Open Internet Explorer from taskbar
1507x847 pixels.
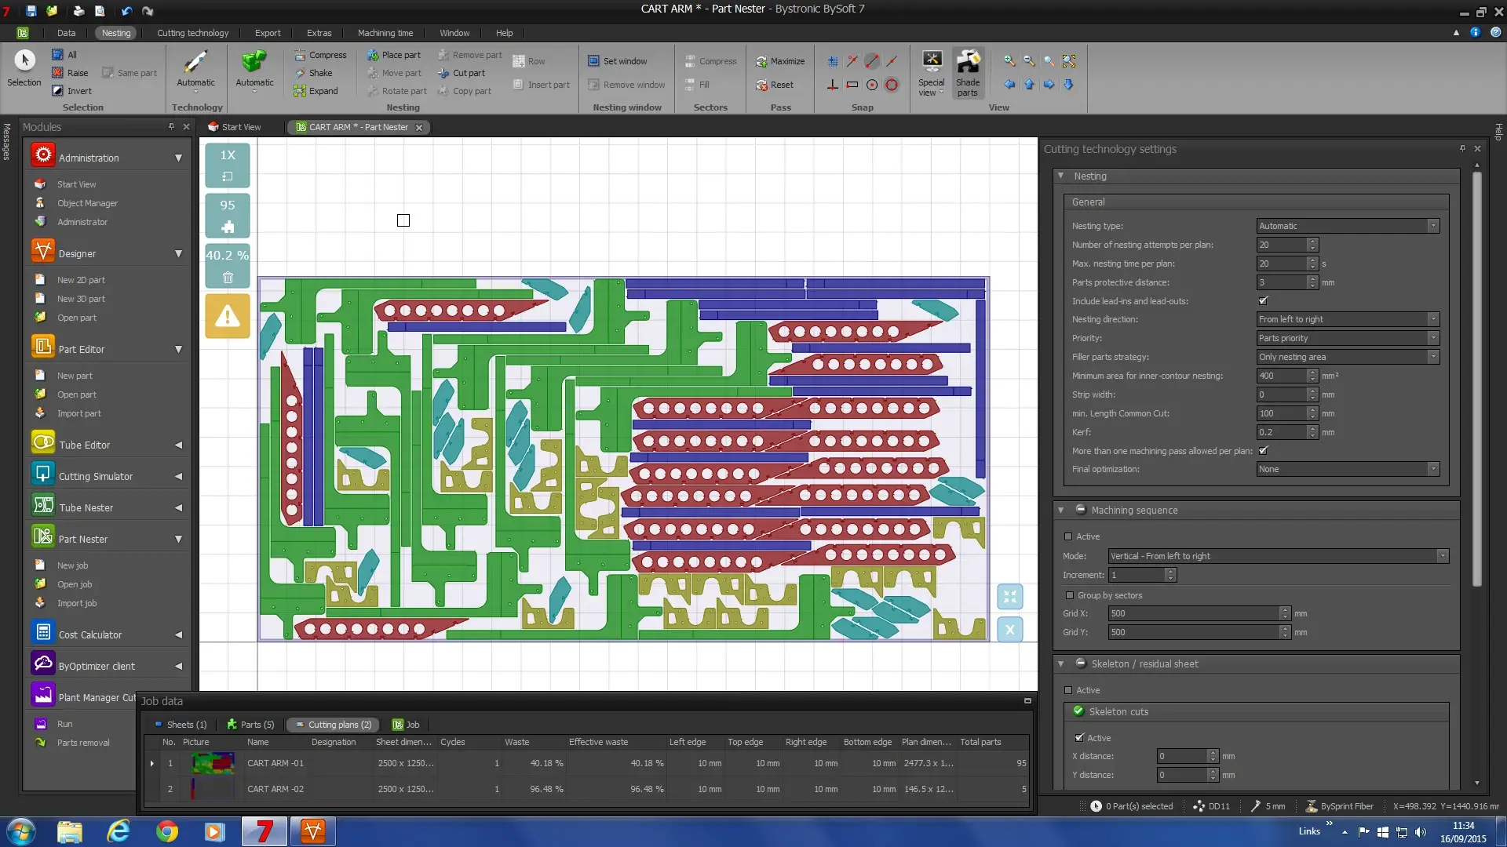pos(118,831)
